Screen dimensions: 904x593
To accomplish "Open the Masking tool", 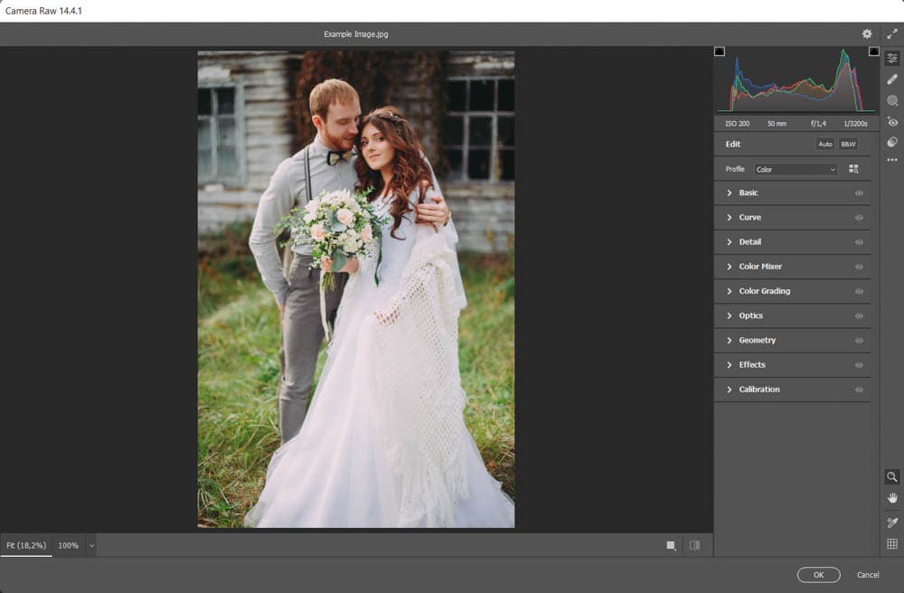I will pos(892,100).
